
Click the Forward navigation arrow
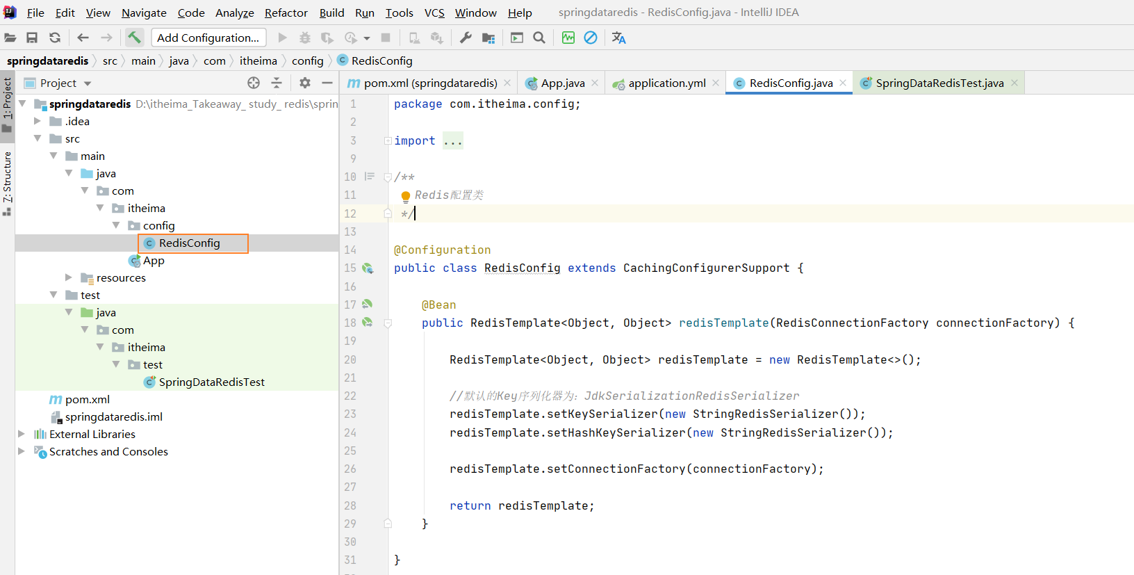(x=106, y=38)
